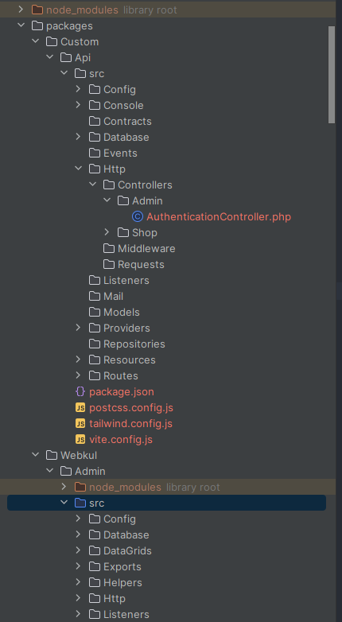Open package.json in the Api package
342x622 pixels.
point(122,392)
